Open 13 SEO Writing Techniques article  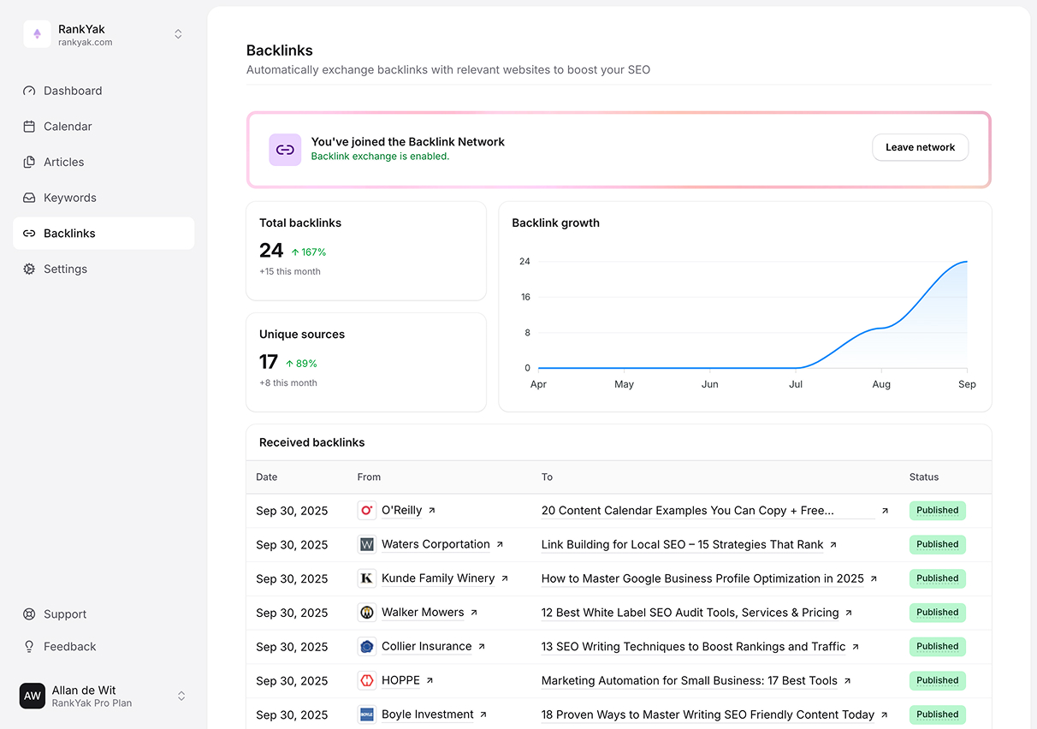tap(693, 647)
